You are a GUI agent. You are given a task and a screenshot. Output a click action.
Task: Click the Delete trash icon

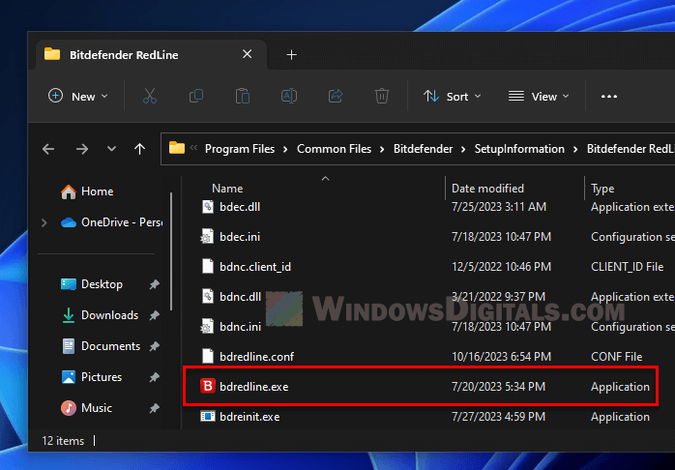[x=382, y=96]
